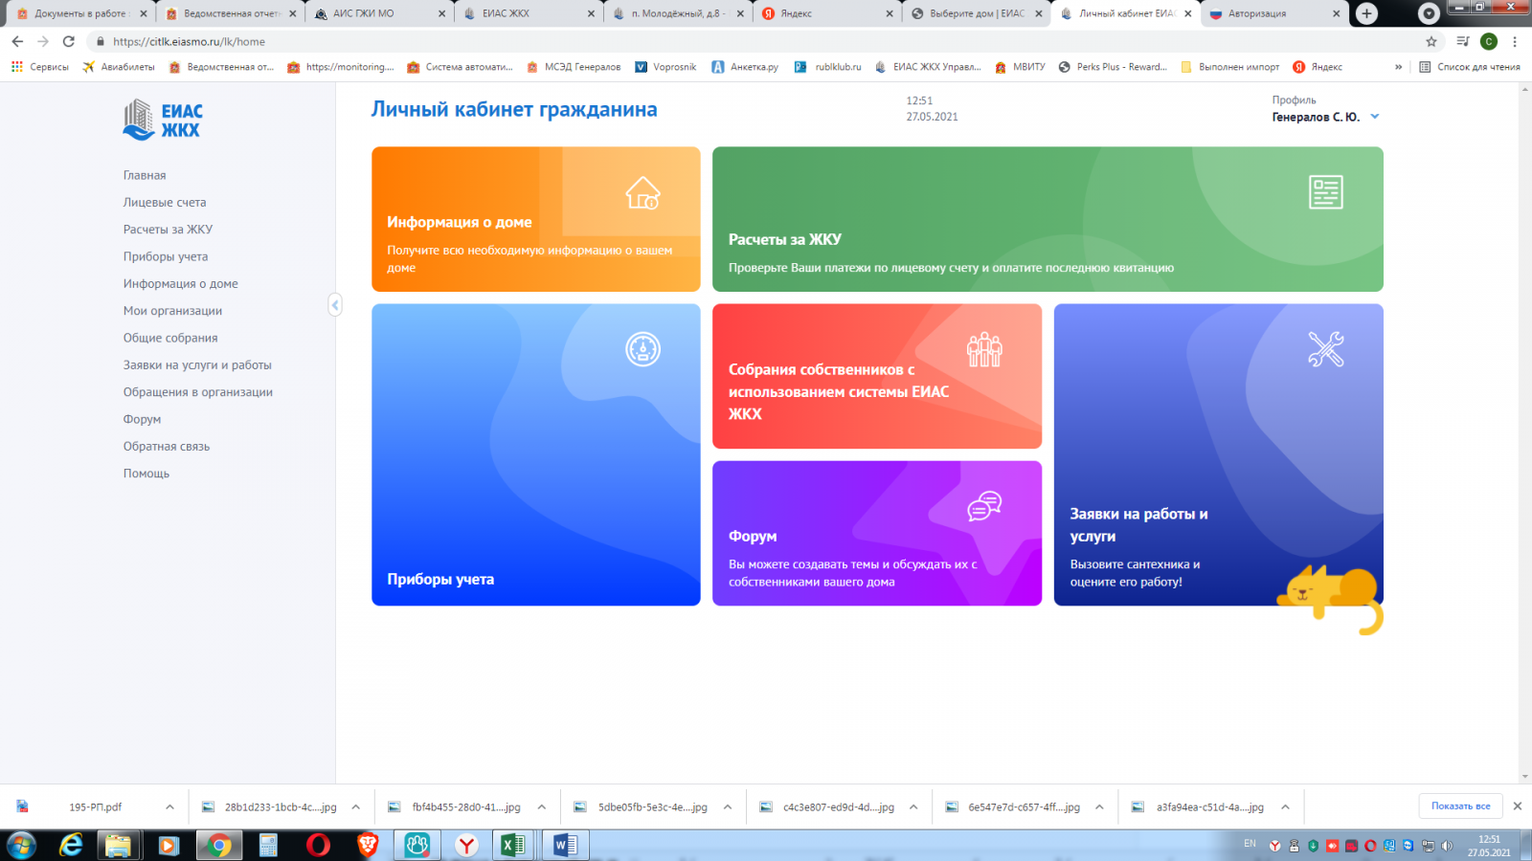Viewport: 1532px width, 861px height.
Task: Open the Brave browser from the taskbar
Action: [x=369, y=845]
